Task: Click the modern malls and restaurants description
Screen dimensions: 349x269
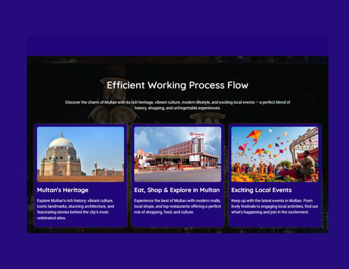Action: click(177, 206)
